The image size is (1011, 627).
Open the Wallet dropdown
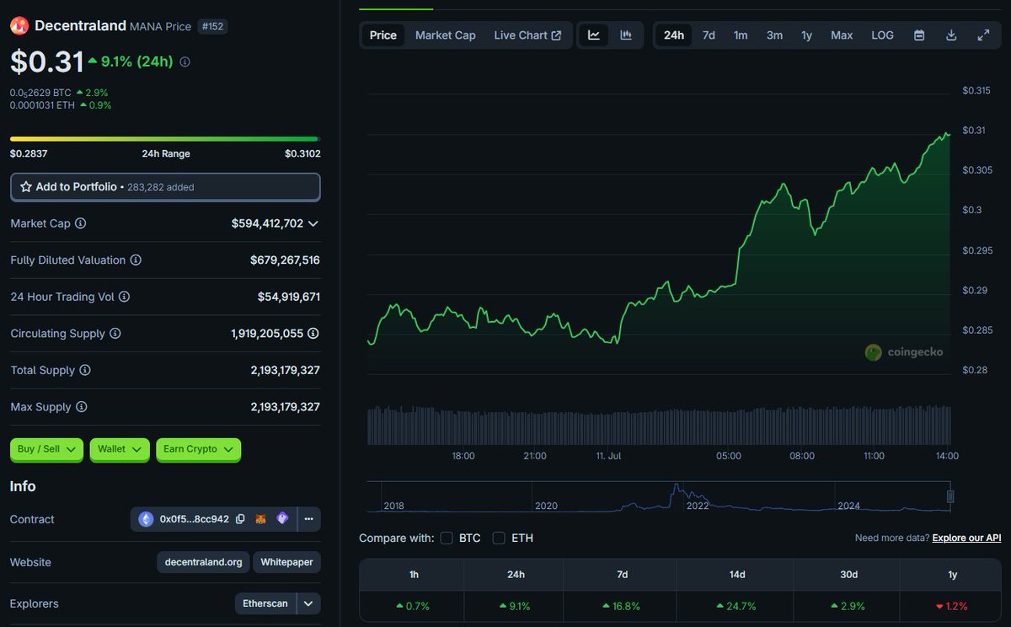tap(120, 449)
